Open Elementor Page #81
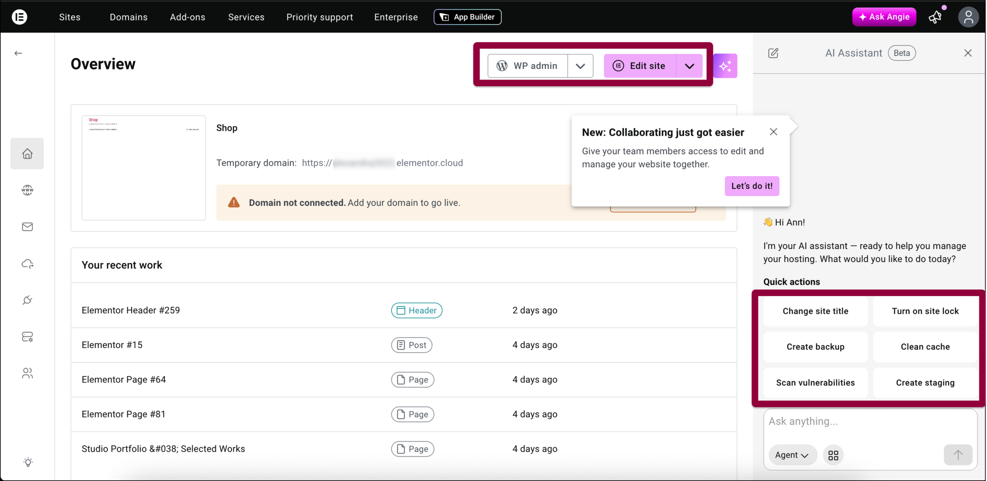Screen dimensions: 987x481 pos(123,414)
